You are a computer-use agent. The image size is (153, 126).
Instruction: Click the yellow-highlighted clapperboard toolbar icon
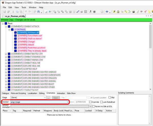(x=133, y=12)
